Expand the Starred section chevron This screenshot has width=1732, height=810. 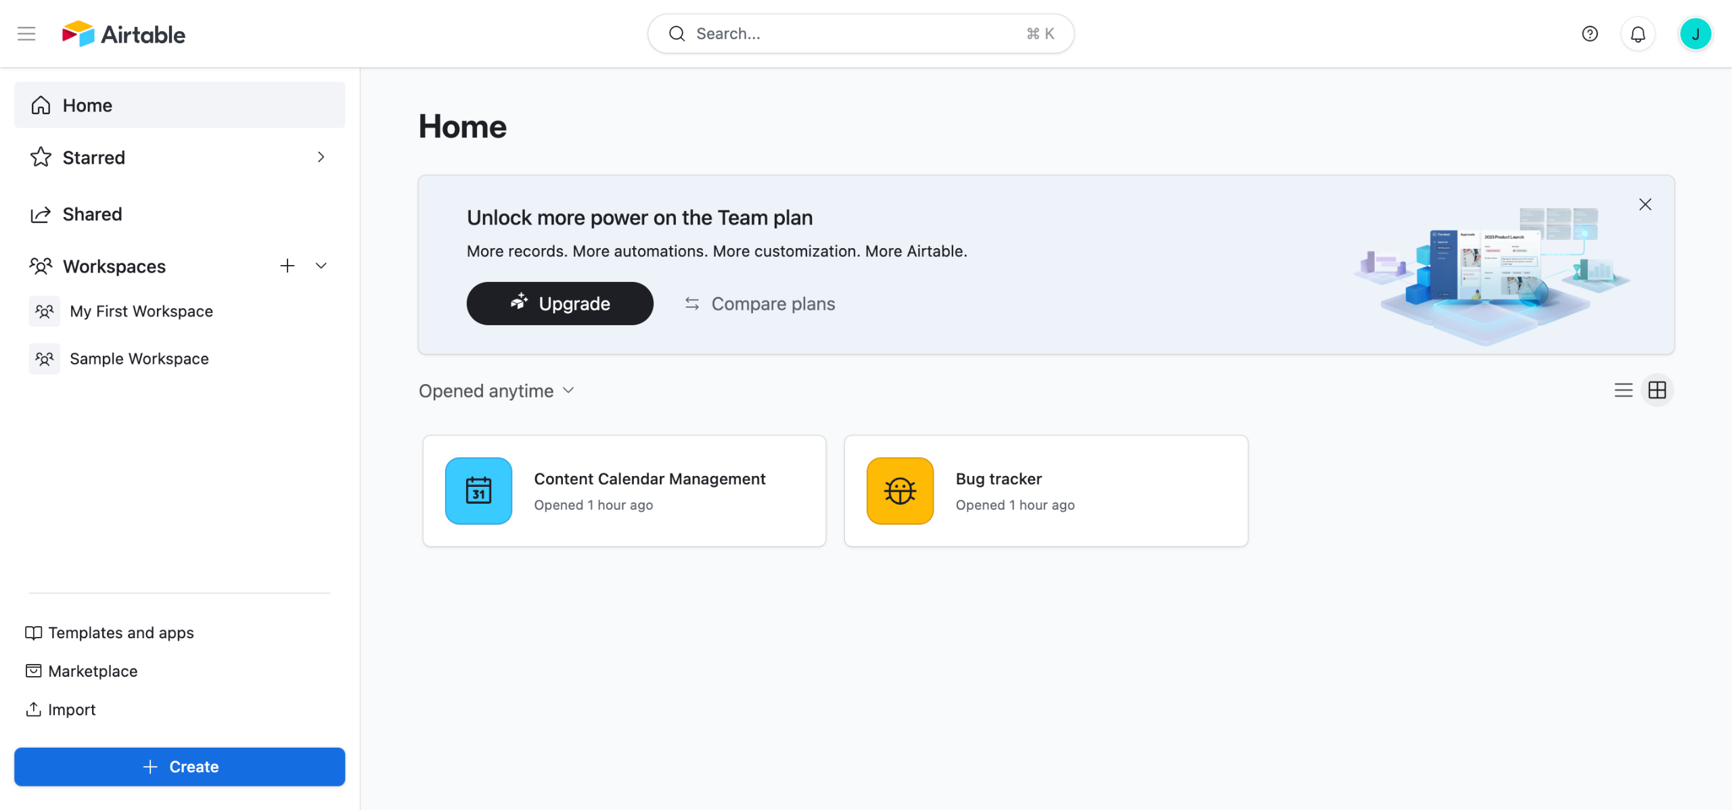pos(321,157)
